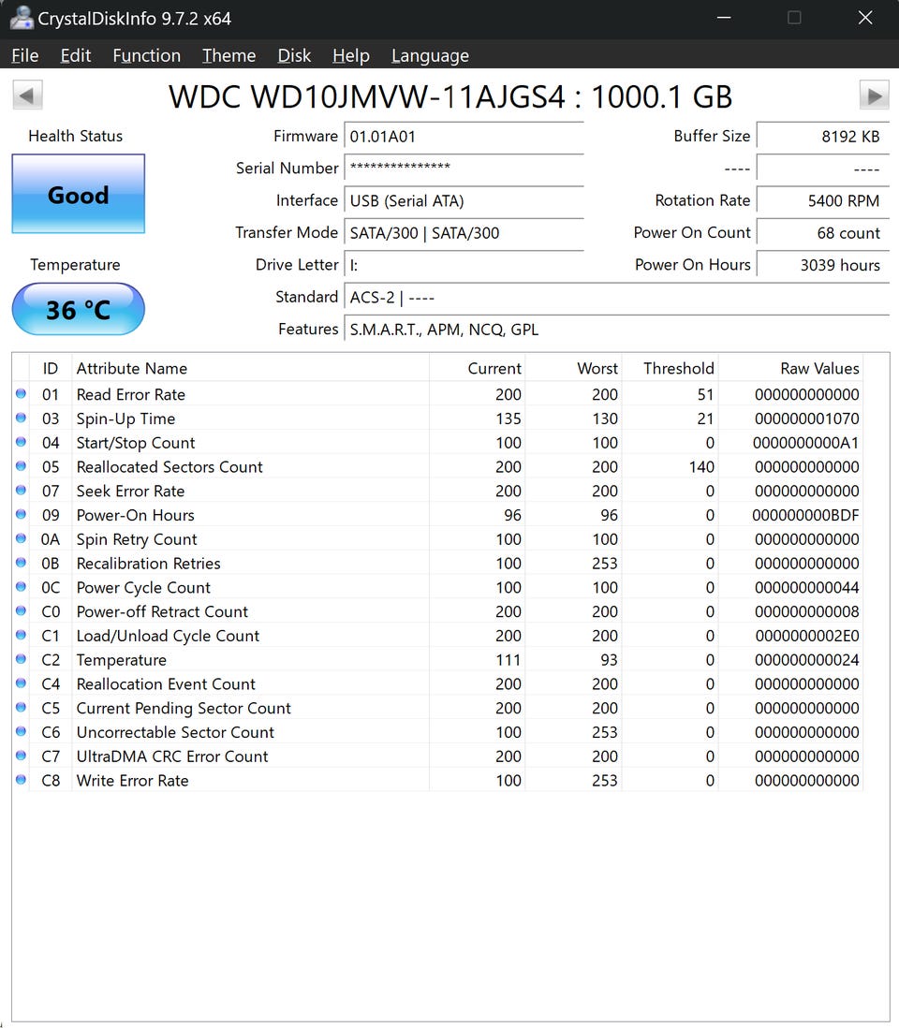Click raw value 000000001070 of Spin-Up Time
Screen dimensions: 899x1028
(807, 419)
